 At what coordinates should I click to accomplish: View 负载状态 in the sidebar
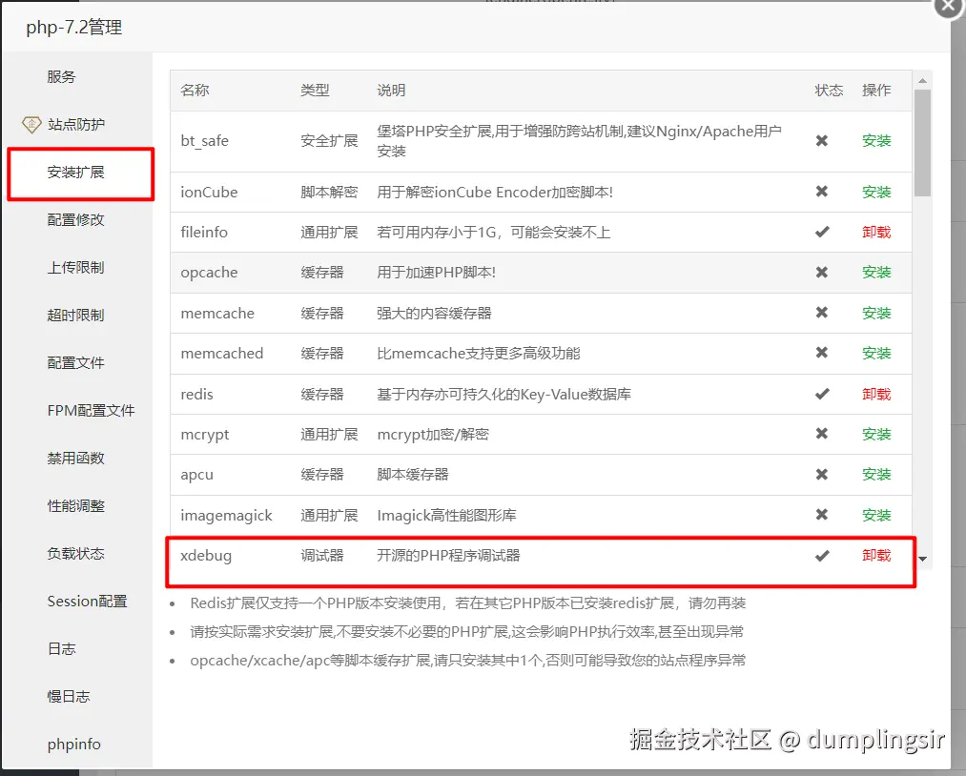pyautogui.click(x=75, y=554)
